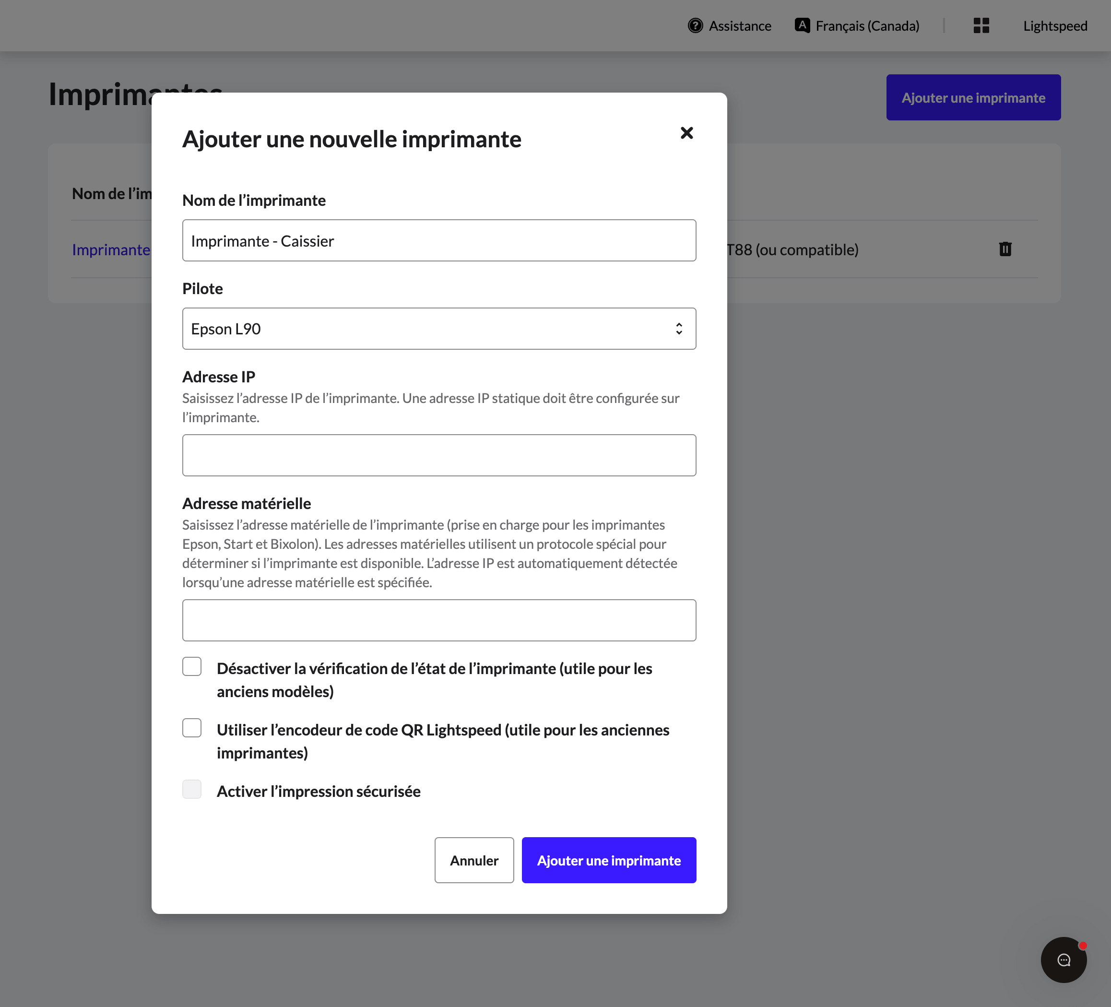Click the Adresse matérielle heading
This screenshot has height=1007, width=1111.
(247, 503)
